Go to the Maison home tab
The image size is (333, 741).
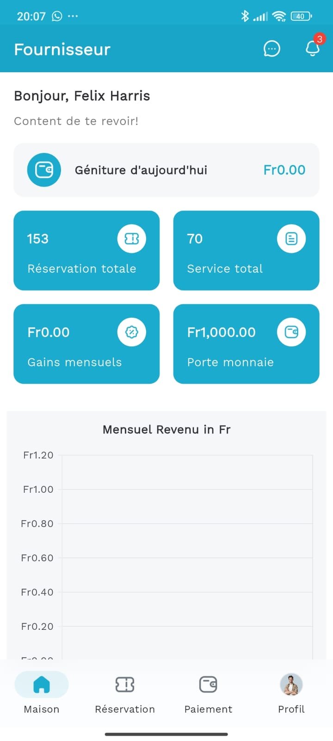[x=42, y=692]
